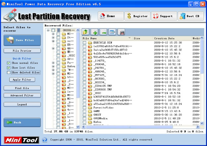Screen dimensions: 207x146
Task: Check the _USIC row checkbox in file list
Action: 85,93
